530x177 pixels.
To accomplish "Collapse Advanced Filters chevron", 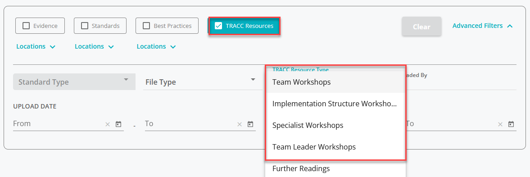I will 510,26.
